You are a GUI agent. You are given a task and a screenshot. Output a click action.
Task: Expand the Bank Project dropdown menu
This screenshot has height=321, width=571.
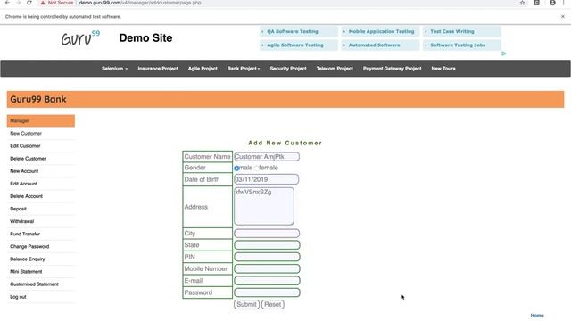(244, 69)
